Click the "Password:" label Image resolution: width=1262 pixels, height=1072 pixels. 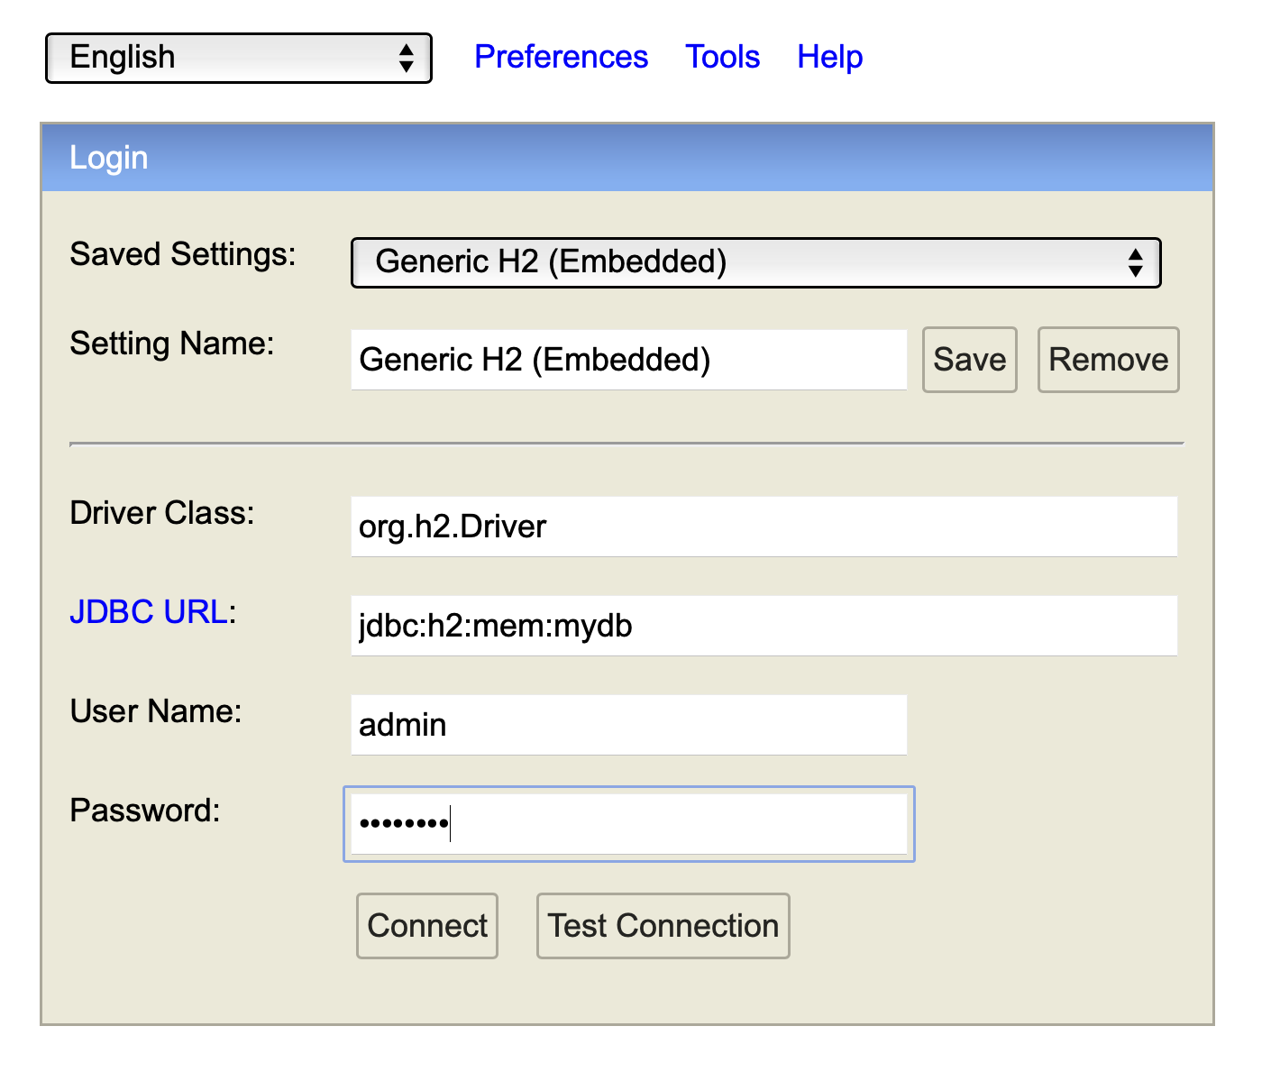(145, 811)
